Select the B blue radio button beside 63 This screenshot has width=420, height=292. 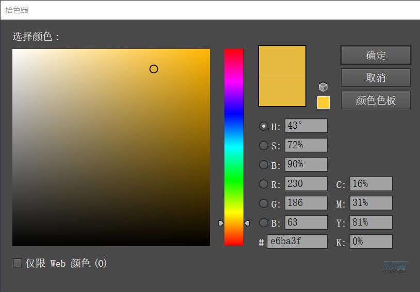pos(264,222)
